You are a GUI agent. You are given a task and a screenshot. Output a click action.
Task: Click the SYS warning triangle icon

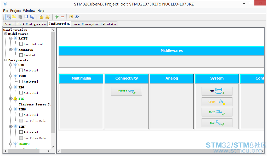click(x=15, y=98)
